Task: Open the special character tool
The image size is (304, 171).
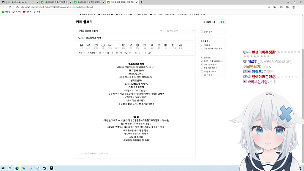Action: click(x=145, y=53)
